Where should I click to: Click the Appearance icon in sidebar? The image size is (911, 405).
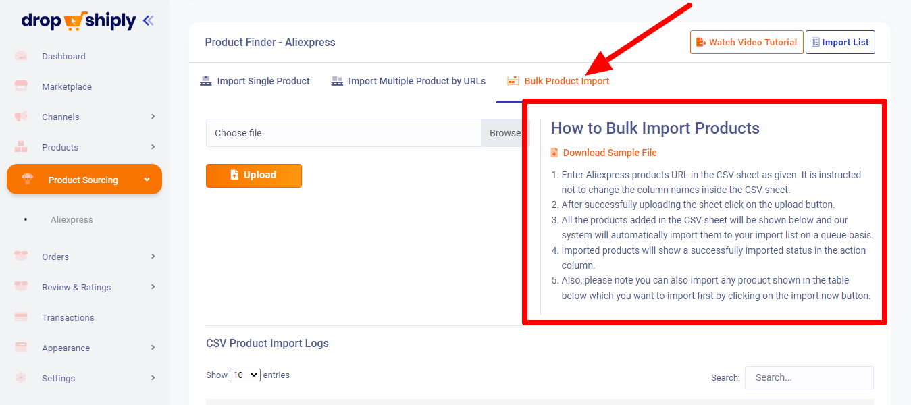click(21, 348)
